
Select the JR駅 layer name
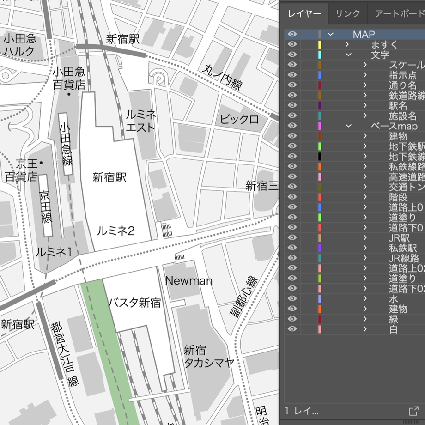pos(399,238)
